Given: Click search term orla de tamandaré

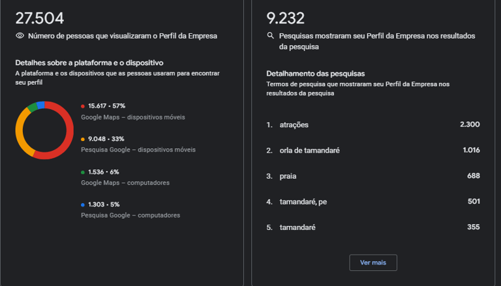Looking at the screenshot, I should click(x=310, y=150).
